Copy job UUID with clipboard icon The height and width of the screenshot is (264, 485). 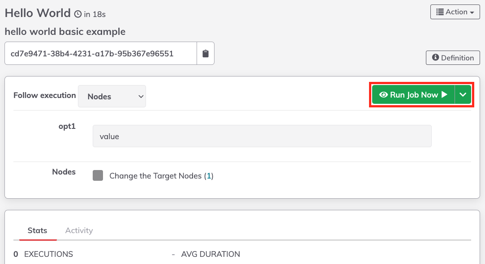[x=206, y=54]
